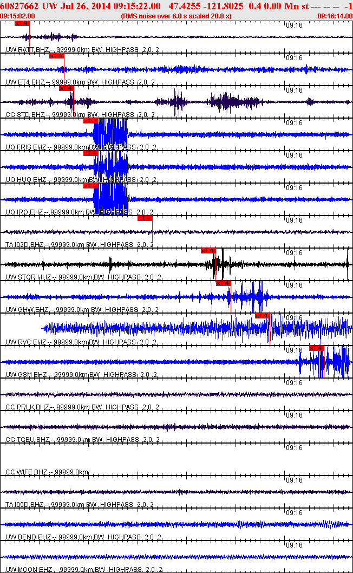Click the start time 09:15:02.00
The height and width of the screenshot is (573, 353).
click(17, 16)
